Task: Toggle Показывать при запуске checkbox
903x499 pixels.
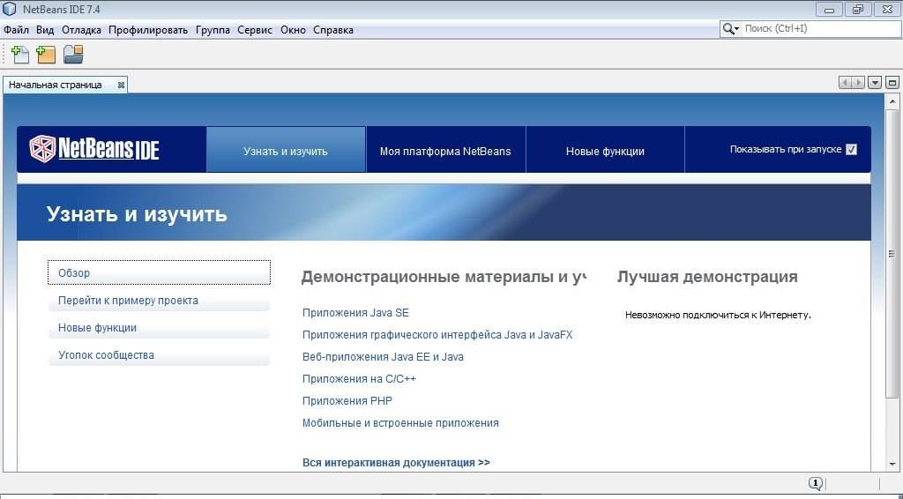Action: [x=851, y=150]
